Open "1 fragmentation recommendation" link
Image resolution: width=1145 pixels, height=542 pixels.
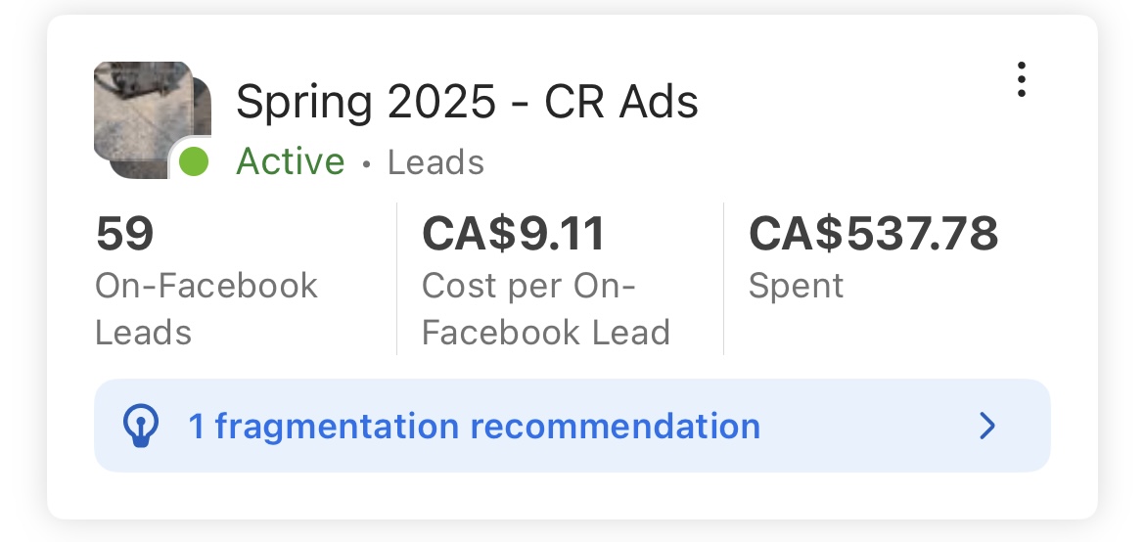(x=474, y=427)
